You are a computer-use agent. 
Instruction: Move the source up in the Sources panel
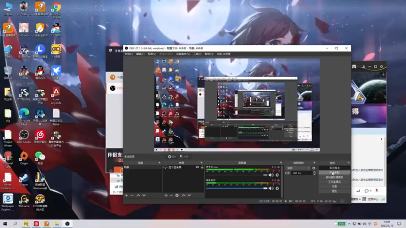pos(184,196)
